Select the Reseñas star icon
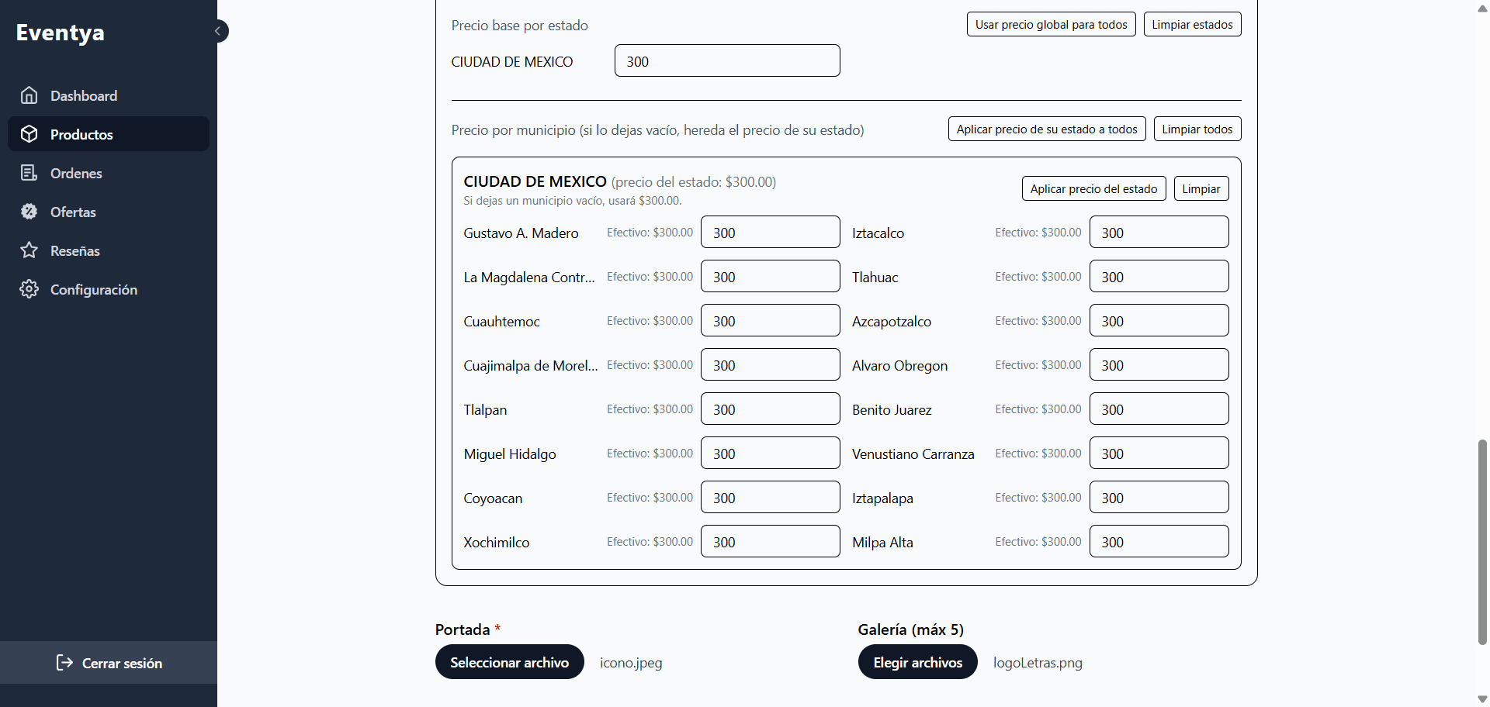The height and width of the screenshot is (707, 1490). 29,250
